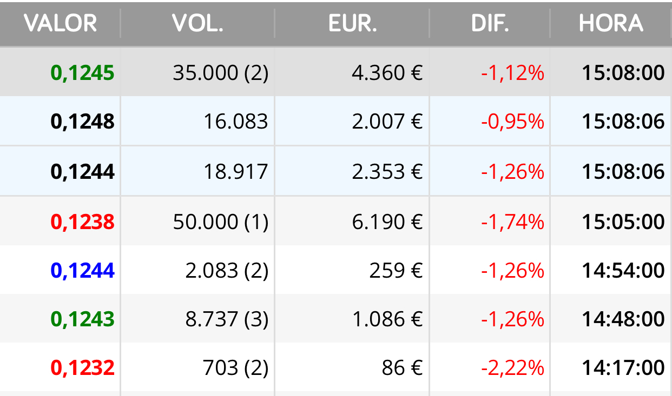Click the 6.190 € amount
The width and height of the screenshot is (672, 396).
click(387, 222)
